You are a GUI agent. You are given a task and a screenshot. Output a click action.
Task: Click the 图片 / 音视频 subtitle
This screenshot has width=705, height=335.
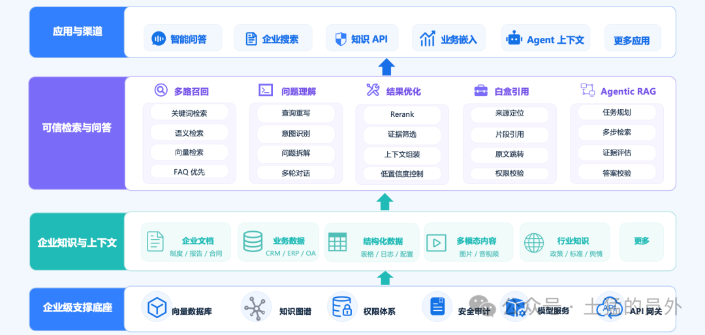pyautogui.click(x=478, y=253)
